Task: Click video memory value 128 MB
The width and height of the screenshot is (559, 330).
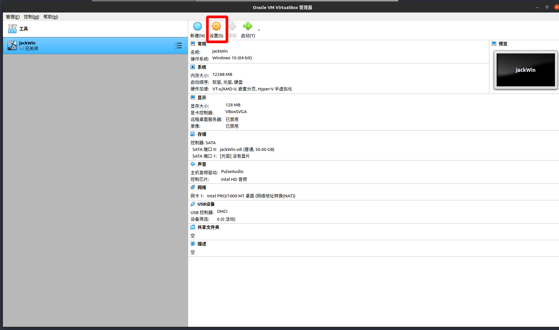Action: [x=233, y=105]
